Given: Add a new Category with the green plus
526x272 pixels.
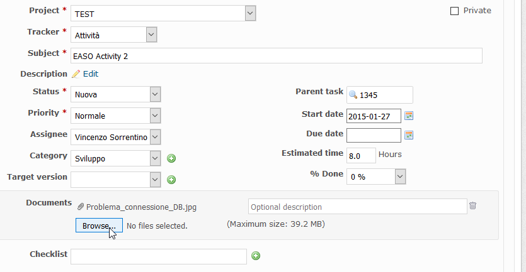Looking at the screenshot, I should pos(171,158).
